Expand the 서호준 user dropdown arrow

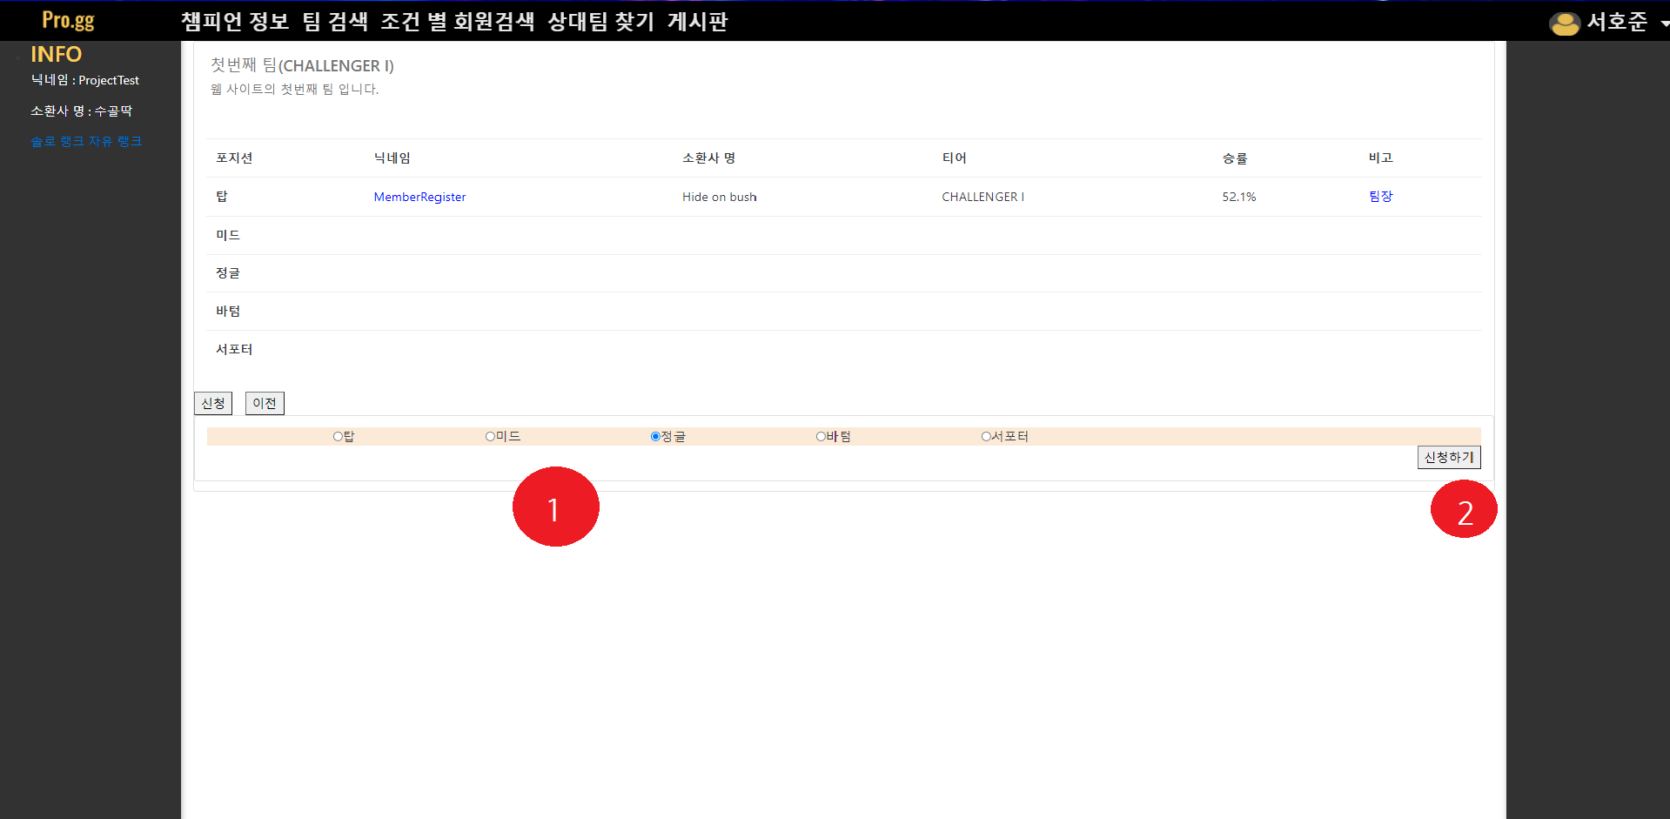[x=1664, y=24]
